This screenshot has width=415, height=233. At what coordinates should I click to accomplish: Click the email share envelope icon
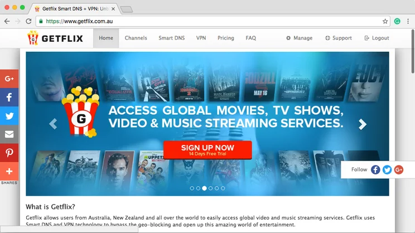click(x=9, y=134)
